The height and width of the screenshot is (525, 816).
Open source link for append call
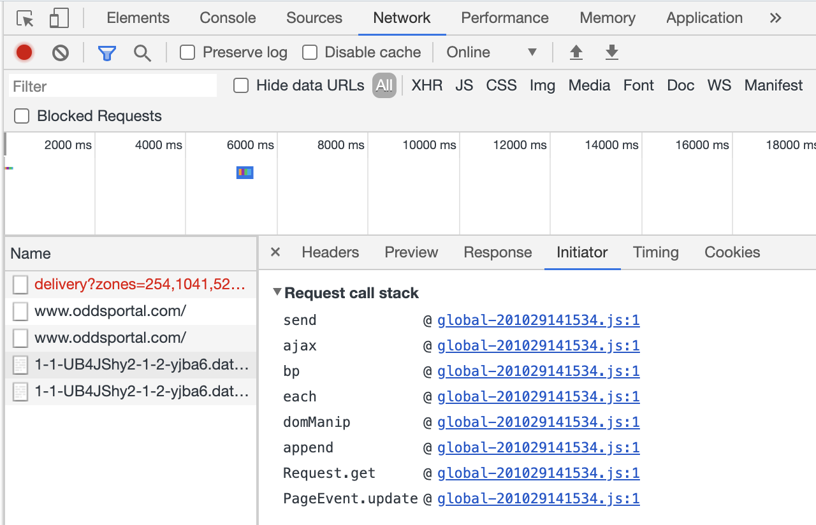(x=539, y=448)
